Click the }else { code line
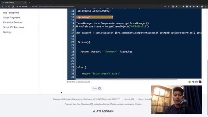 [81, 67]
